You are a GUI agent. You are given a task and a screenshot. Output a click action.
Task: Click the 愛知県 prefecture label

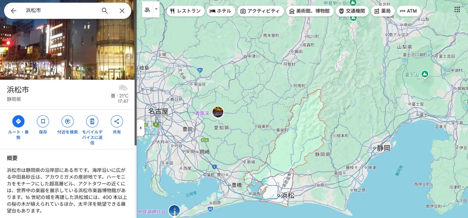pos(221,128)
